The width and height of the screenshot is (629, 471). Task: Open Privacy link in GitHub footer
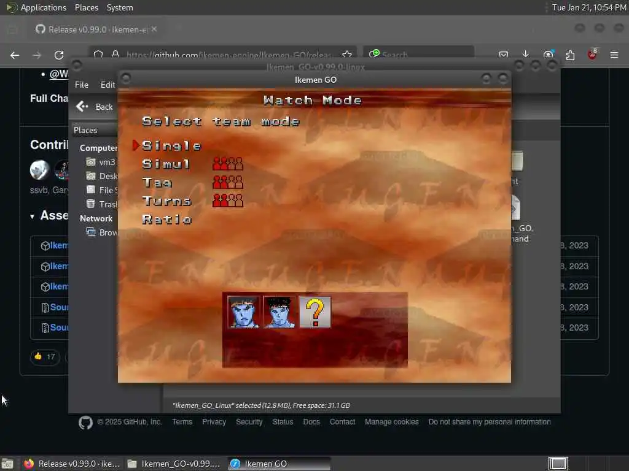pyautogui.click(x=214, y=422)
